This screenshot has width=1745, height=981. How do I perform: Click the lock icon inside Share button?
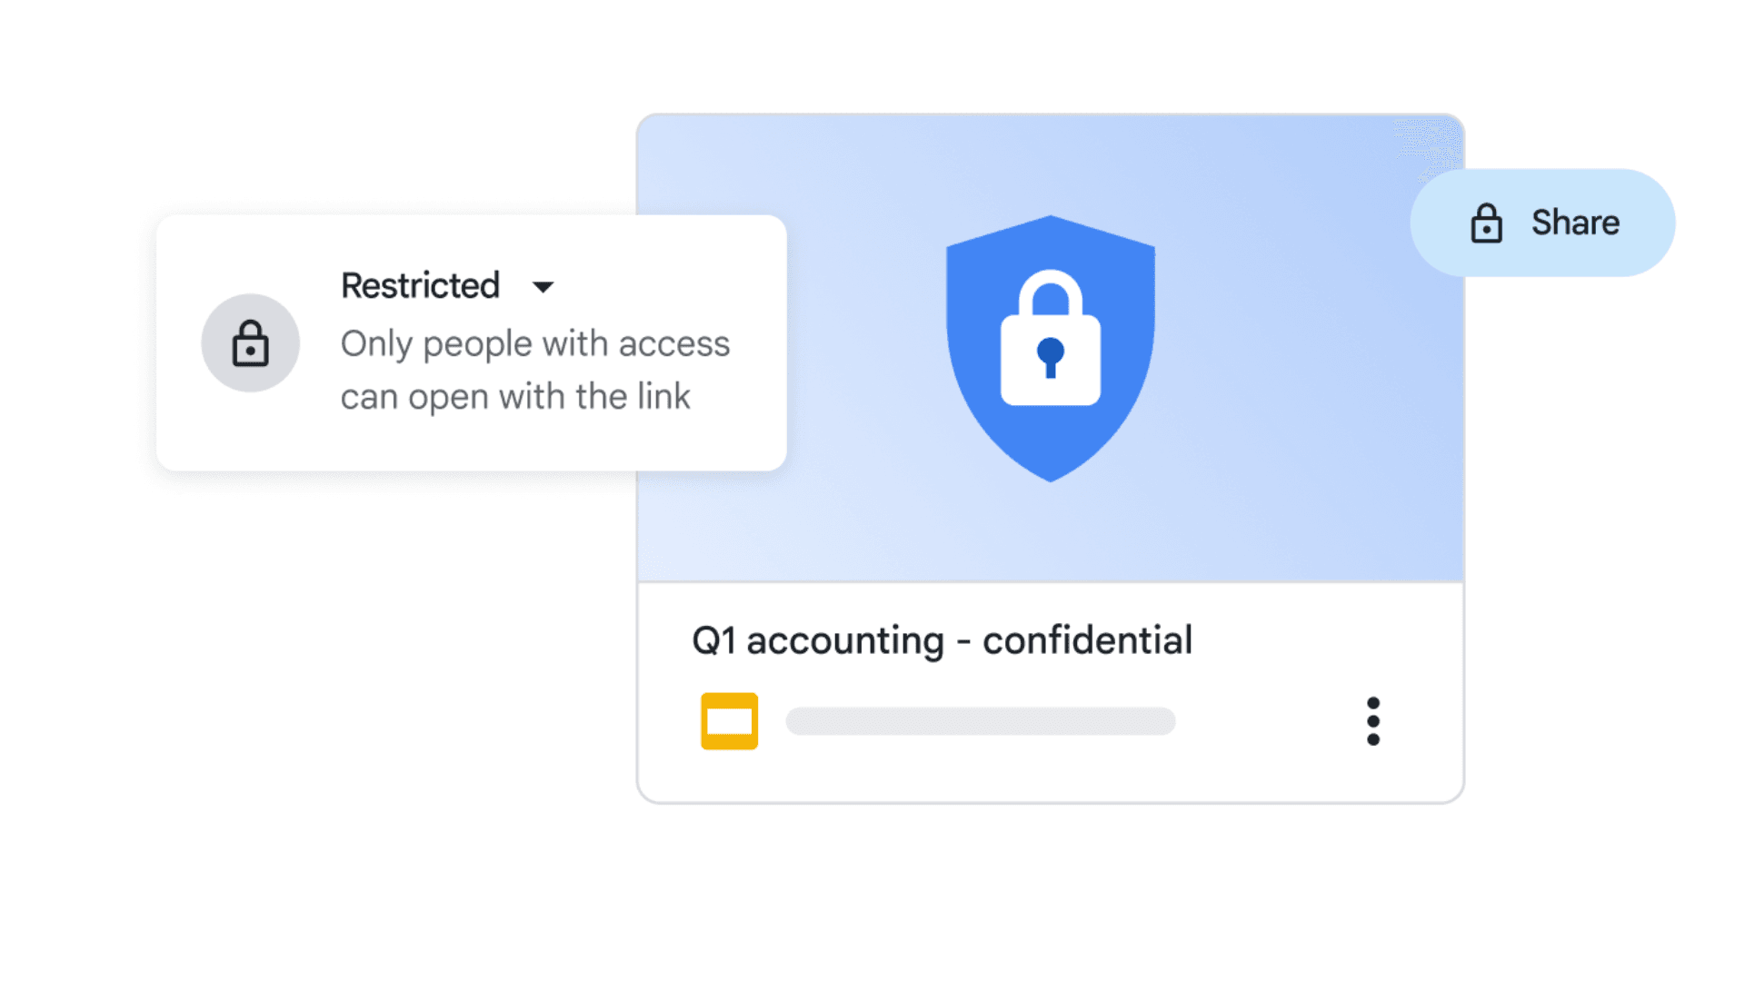[x=1486, y=223]
